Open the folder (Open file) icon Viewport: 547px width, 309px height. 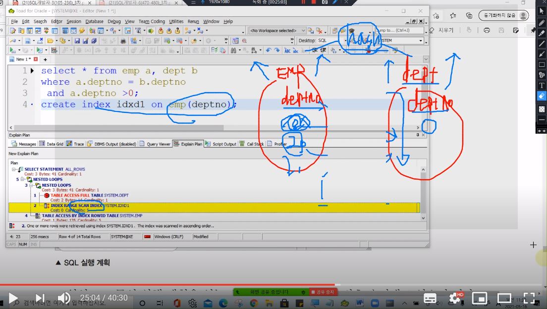(50, 41)
